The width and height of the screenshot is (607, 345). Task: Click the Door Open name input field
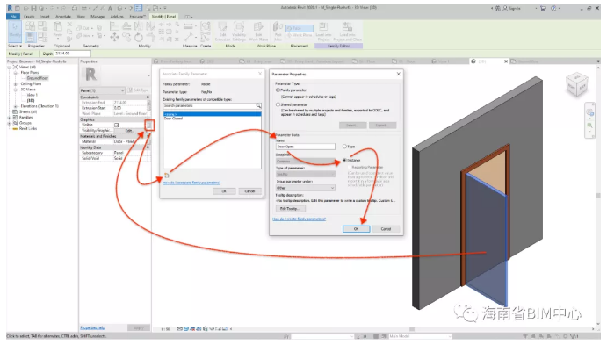[x=306, y=147]
